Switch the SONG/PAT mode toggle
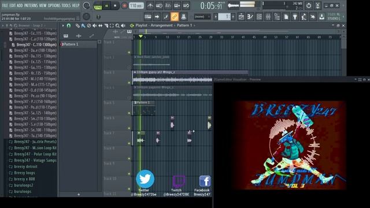Image resolution: width=370 pixels, height=208 pixels. tap(98, 6)
